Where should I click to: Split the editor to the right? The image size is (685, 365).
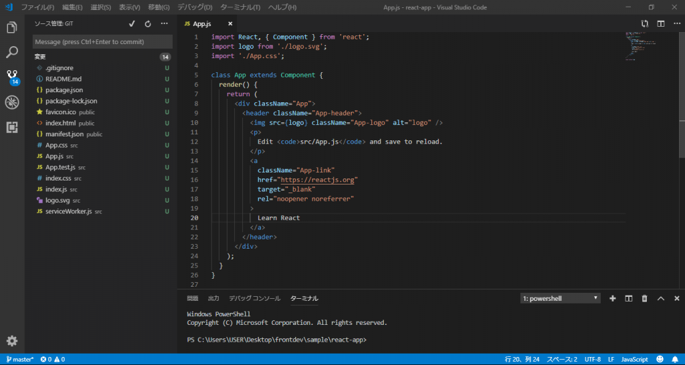[661, 24]
